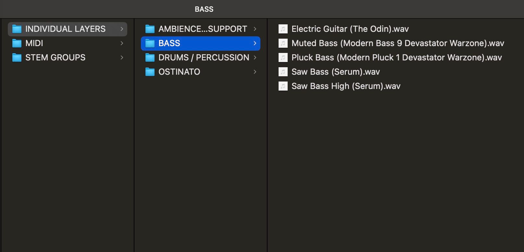Click the Pluck Bass audio file icon

coord(283,57)
